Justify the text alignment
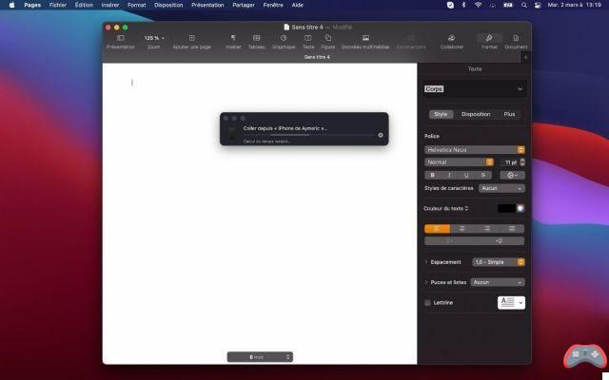Image resolution: width=609 pixels, height=380 pixels. tap(512, 229)
